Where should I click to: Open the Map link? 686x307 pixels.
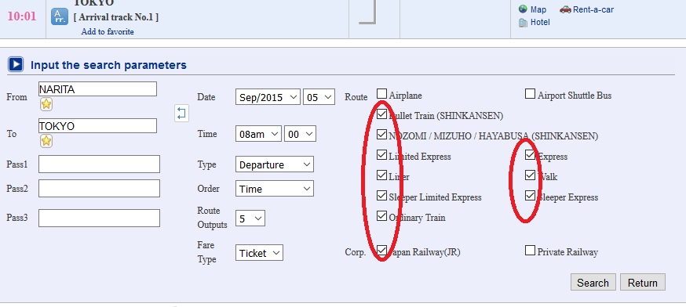(x=538, y=9)
